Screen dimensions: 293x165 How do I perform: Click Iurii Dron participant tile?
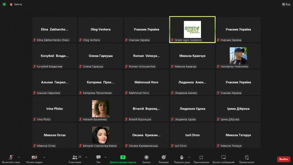click(192, 135)
